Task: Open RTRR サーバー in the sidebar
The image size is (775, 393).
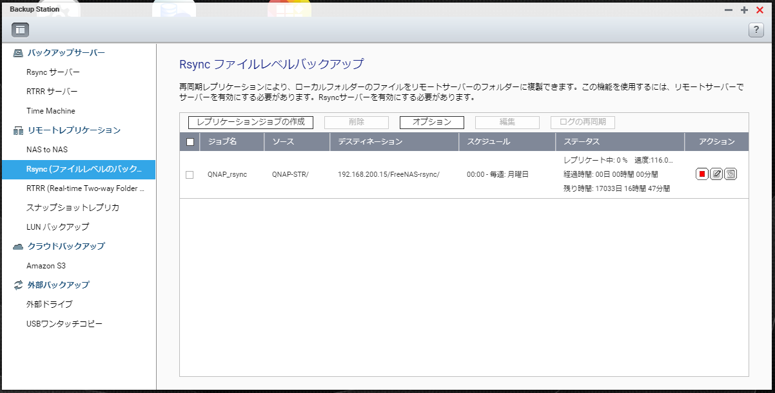Action: pos(52,92)
